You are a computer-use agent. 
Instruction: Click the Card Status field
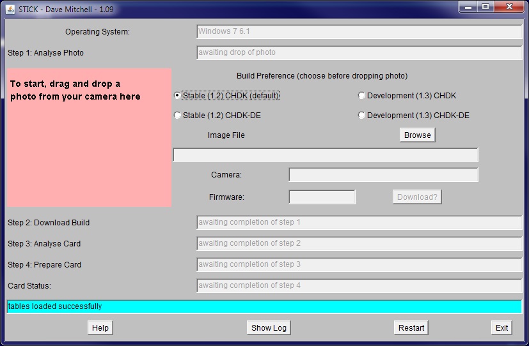[x=359, y=285]
